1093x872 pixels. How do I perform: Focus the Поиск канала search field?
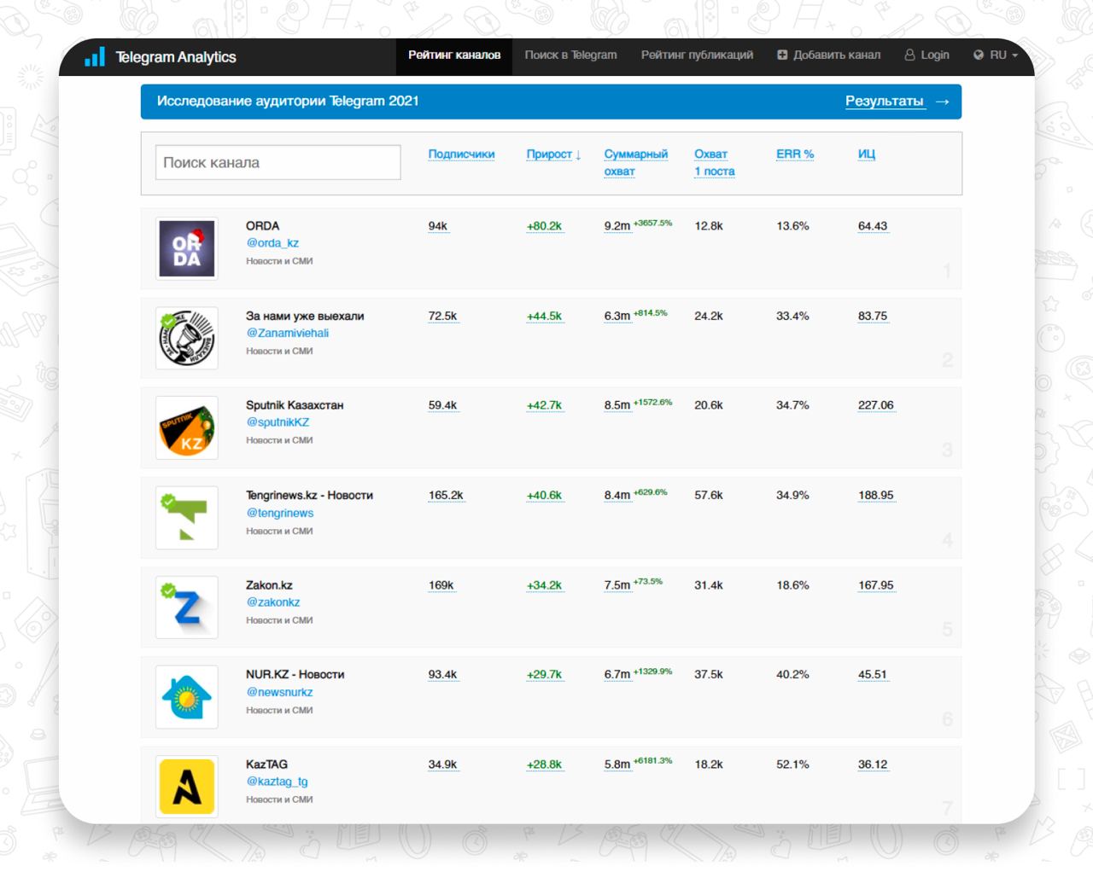[278, 162]
